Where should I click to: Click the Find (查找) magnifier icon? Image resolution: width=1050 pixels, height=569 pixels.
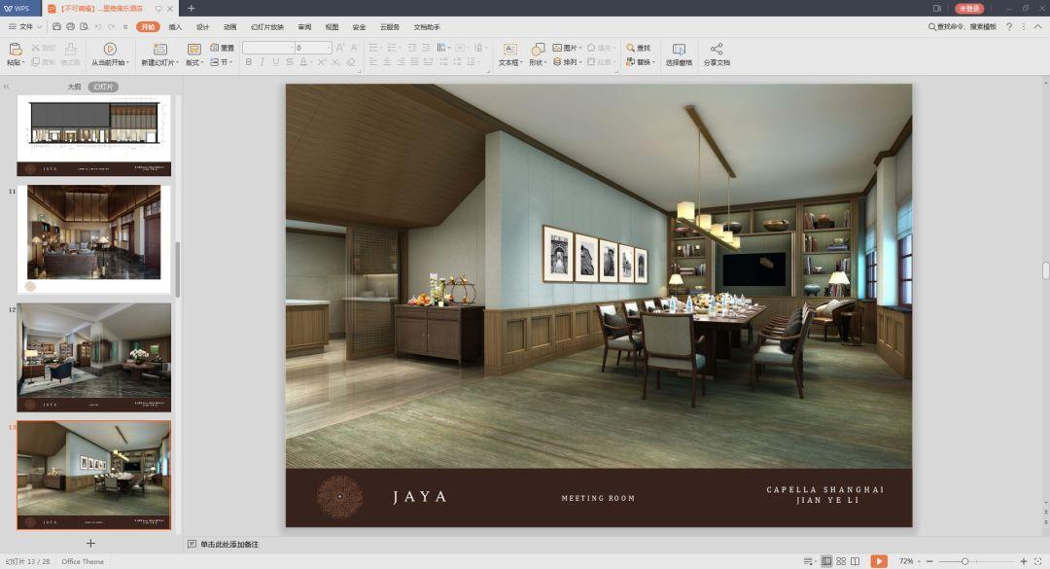click(630, 48)
